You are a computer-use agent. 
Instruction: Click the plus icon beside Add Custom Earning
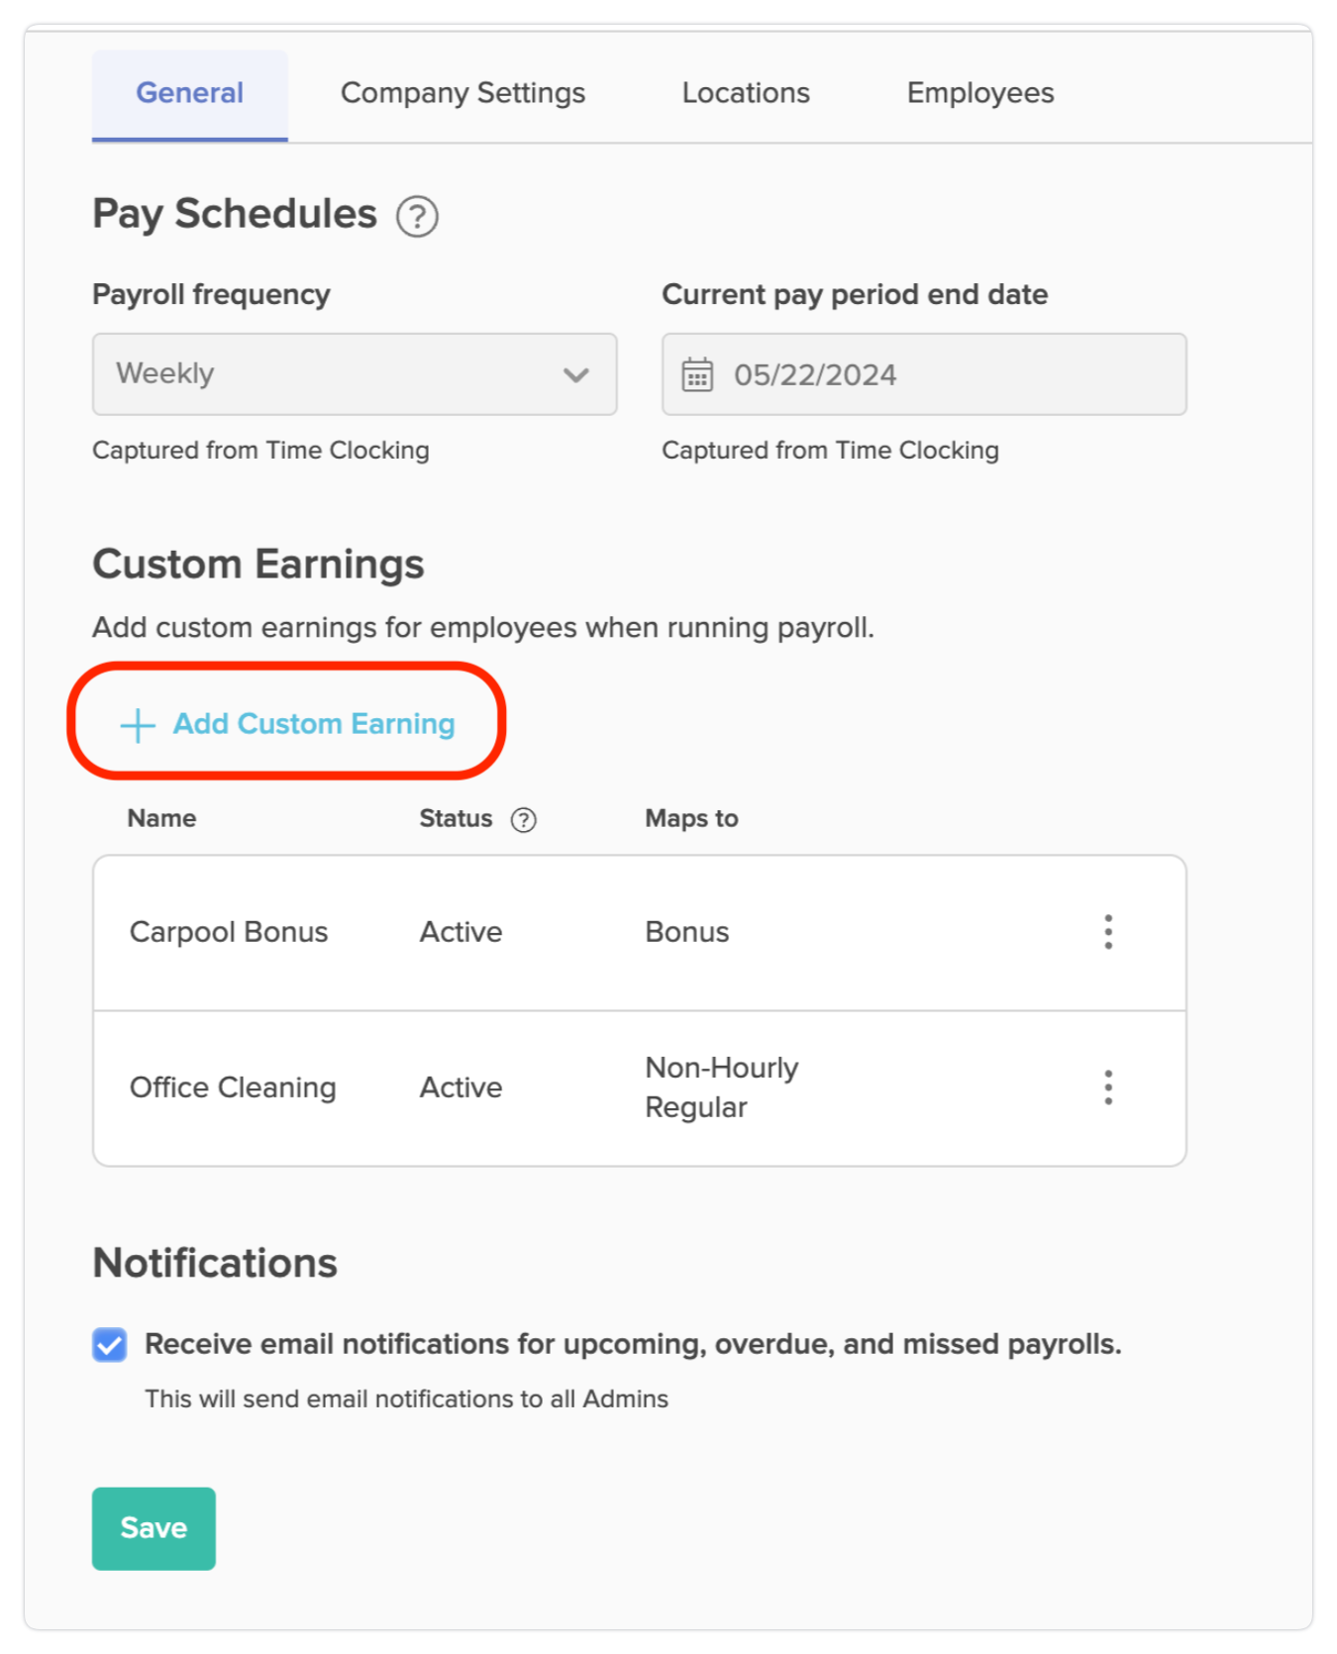[x=136, y=724]
